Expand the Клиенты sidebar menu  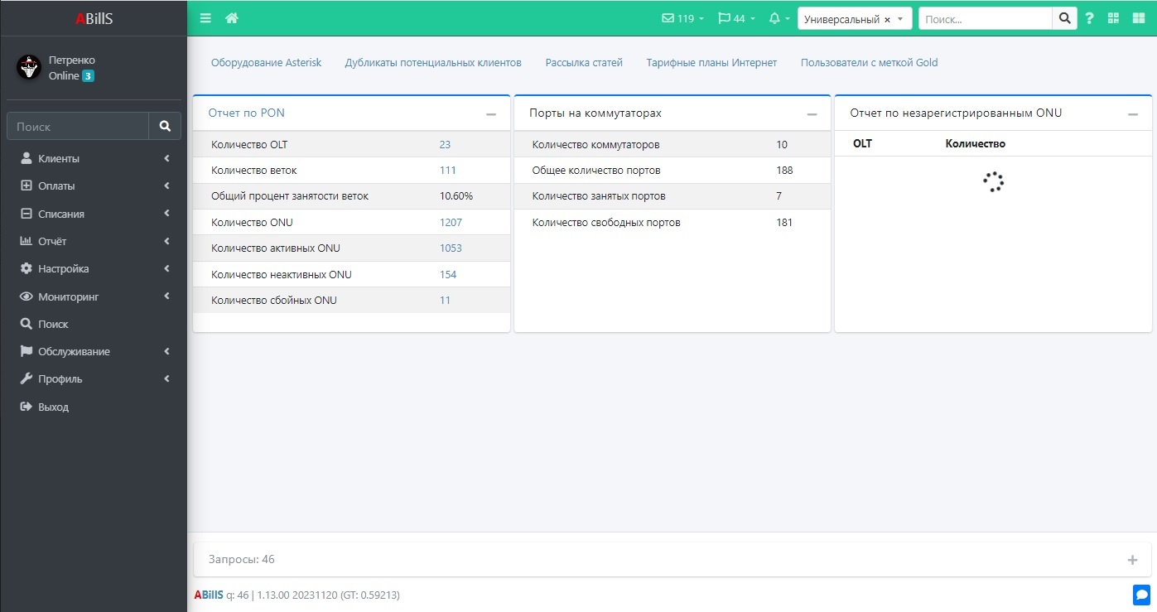click(x=93, y=158)
